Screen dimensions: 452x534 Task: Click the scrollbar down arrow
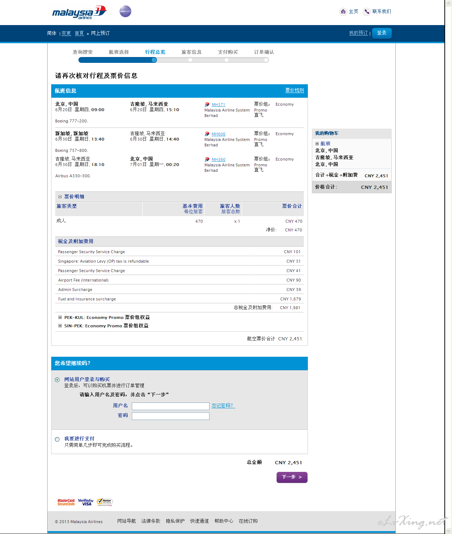pyautogui.click(x=448, y=531)
